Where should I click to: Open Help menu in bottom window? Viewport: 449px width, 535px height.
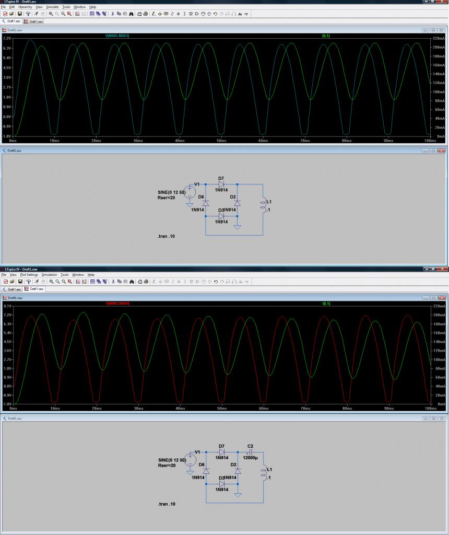[91, 274]
